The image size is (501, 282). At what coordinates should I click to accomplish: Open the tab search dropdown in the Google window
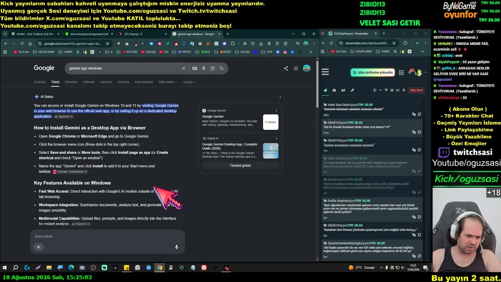click(x=5, y=34)
